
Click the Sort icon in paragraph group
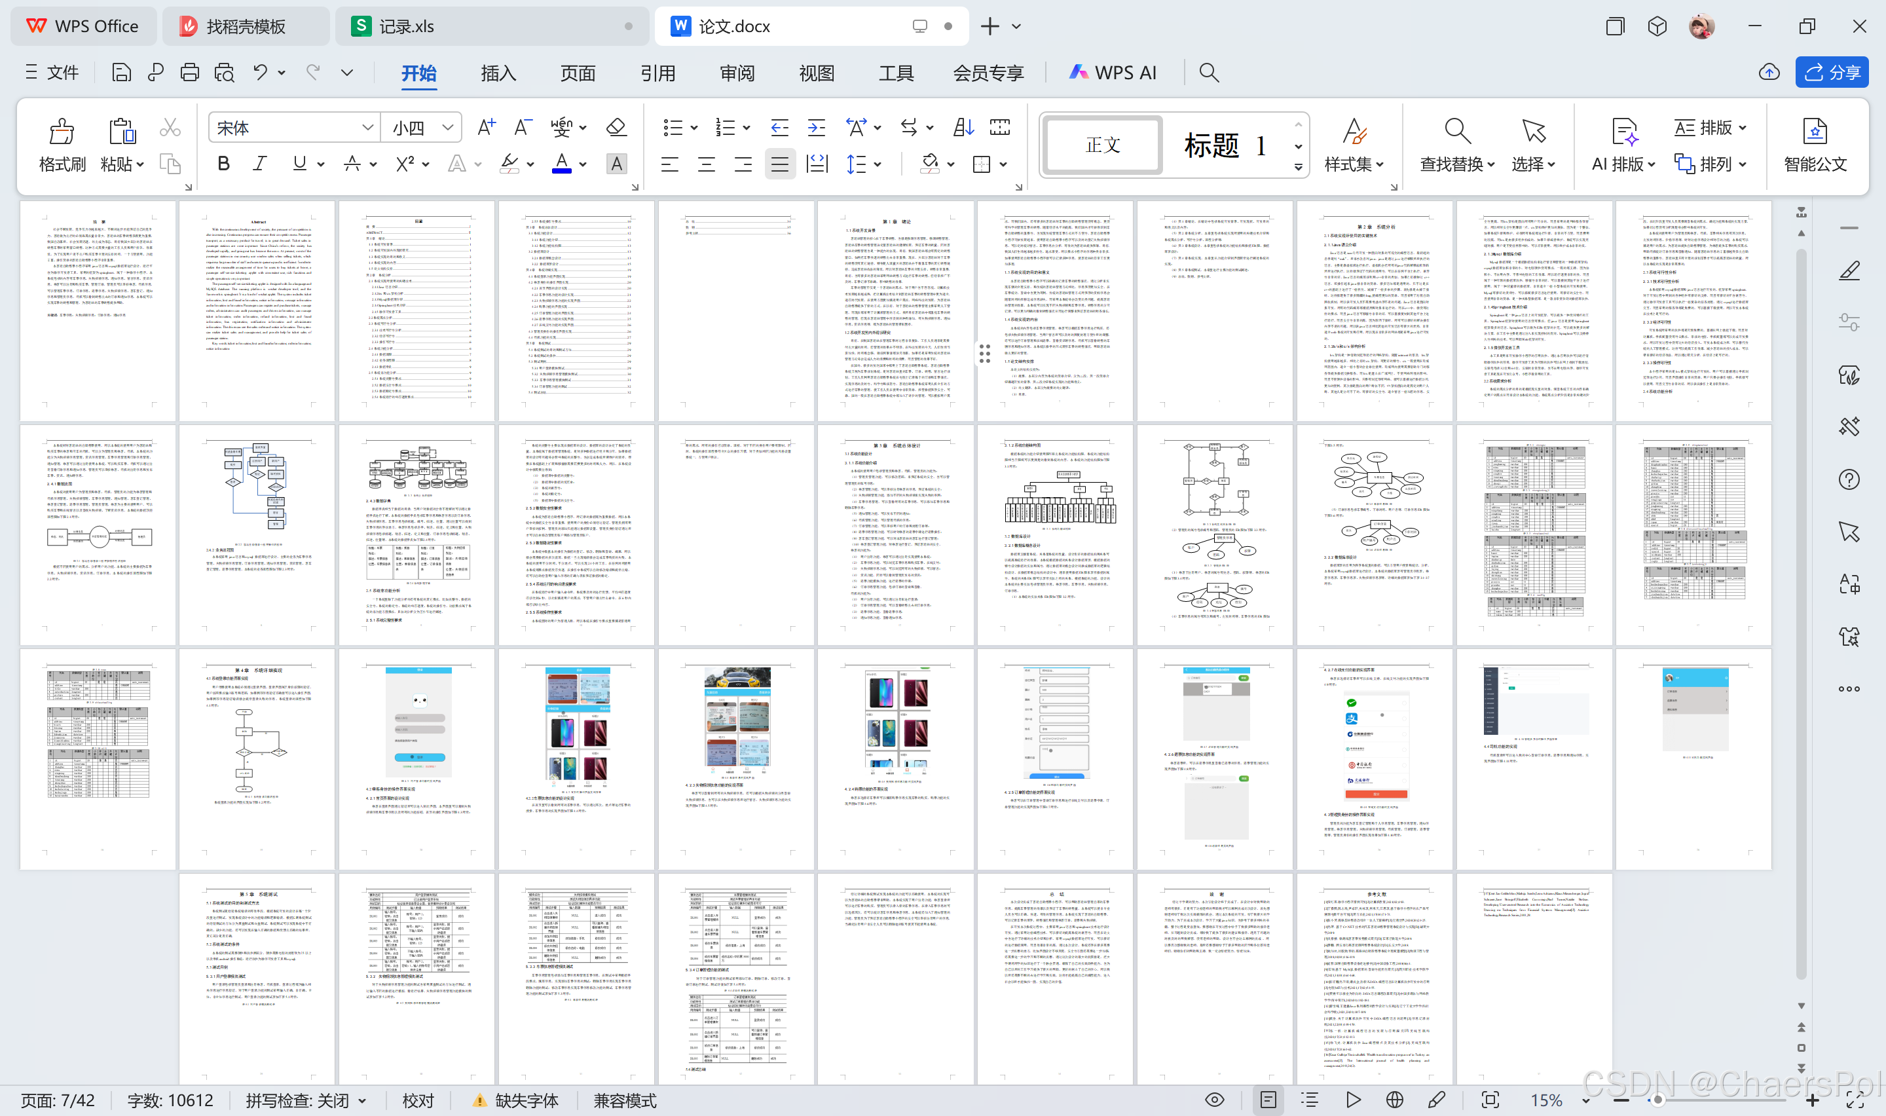tap(963, 127)
